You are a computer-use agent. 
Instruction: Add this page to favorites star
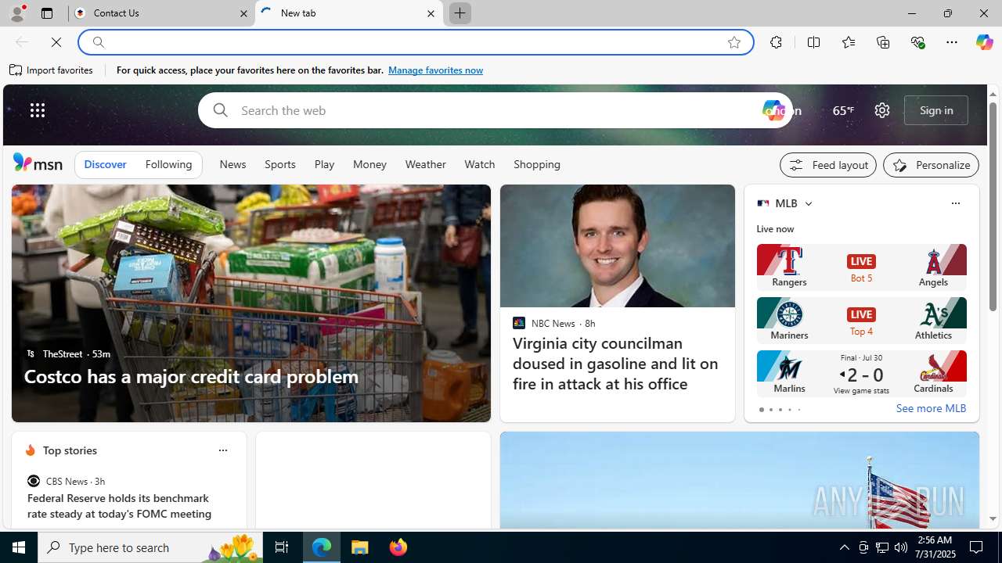pyautogui.click(x=733, y=42)
